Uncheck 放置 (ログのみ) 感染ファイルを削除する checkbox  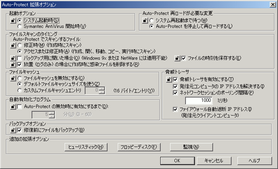(x=20, y=64)
